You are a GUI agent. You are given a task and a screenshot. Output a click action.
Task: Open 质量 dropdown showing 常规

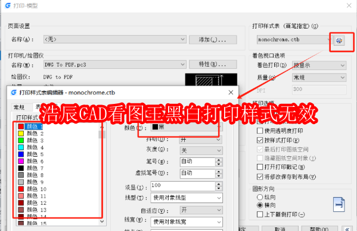319,78
